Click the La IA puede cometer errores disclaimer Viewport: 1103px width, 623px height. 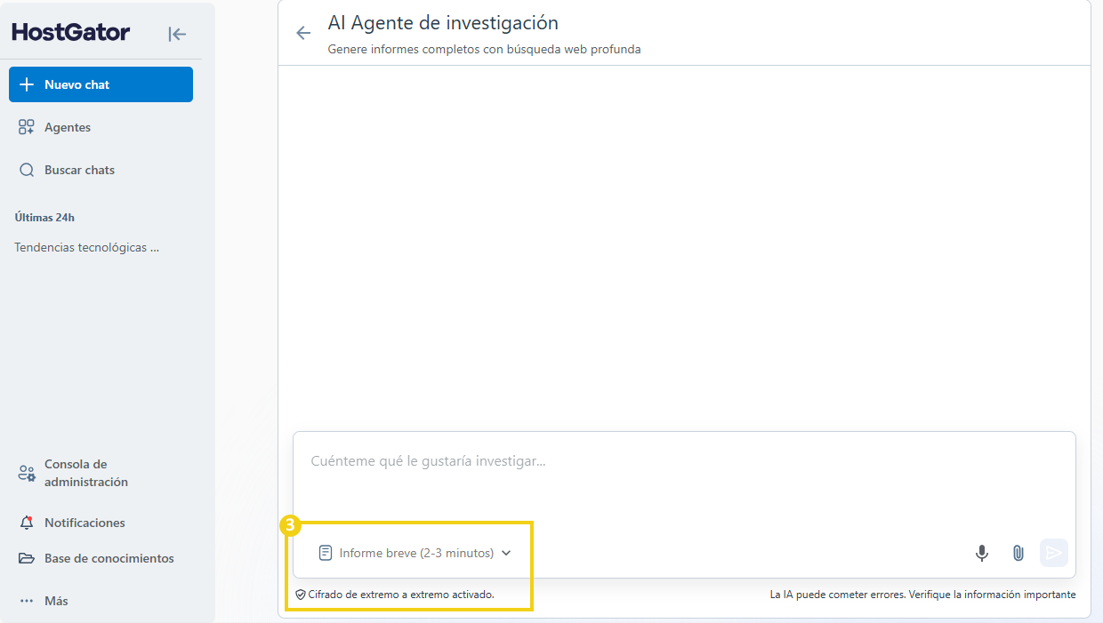click(922, 595)
